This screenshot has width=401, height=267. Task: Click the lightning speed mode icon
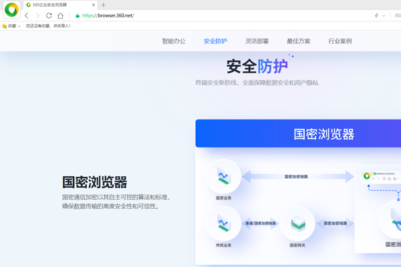click(376, 15)
